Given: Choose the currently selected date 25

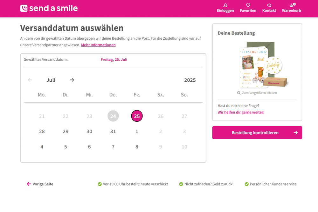Looking at the screenshot, I should [137, 116].
